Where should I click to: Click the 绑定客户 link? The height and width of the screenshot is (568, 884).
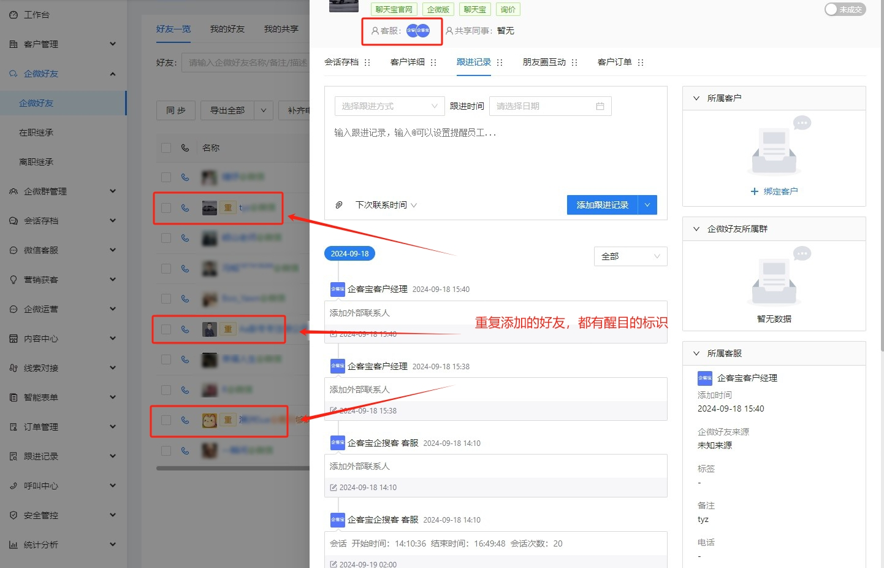coord(774,191)
